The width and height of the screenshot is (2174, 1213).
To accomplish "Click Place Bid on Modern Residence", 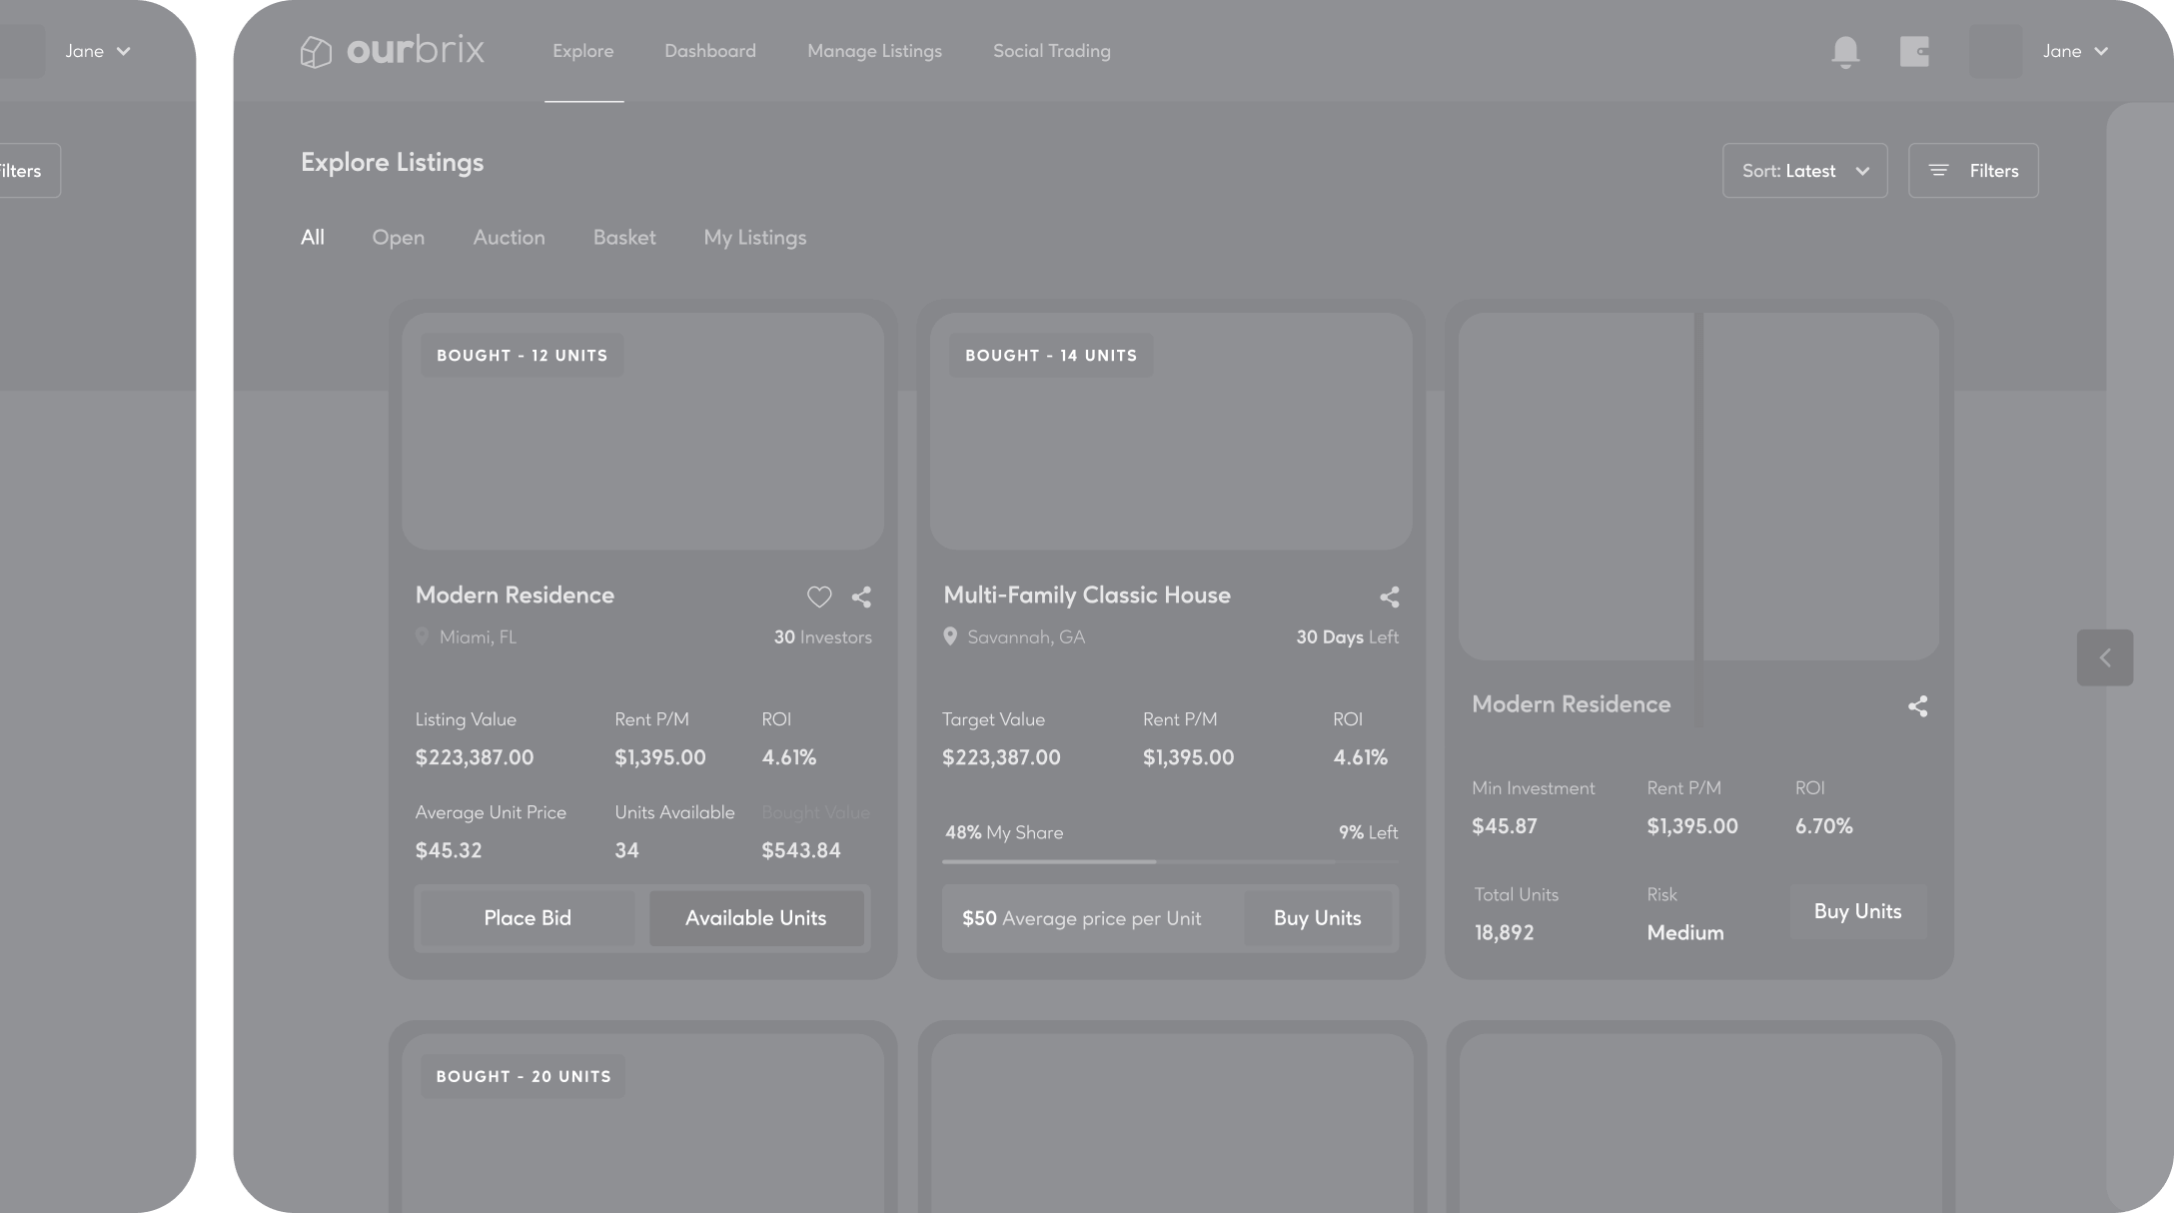I will [x=528, y=918].
